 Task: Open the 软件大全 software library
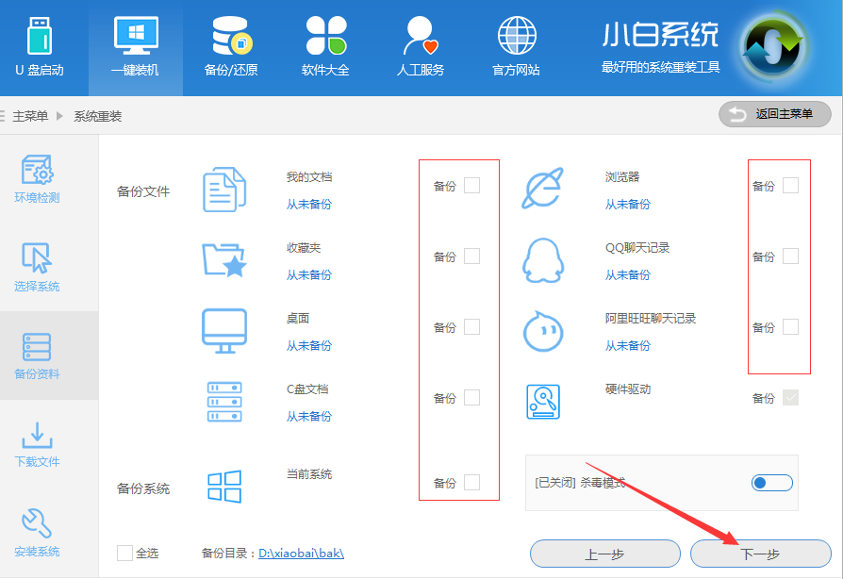coord(325,47)
